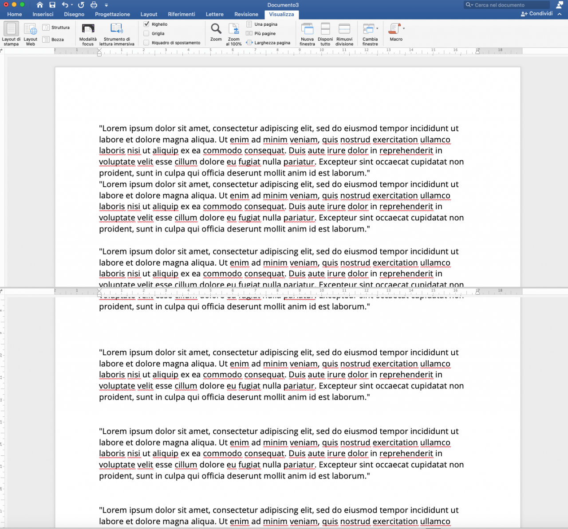The image size is (568, 529).
Task: Open the Home ribbon tab
Action: pyautogui.click(x=15, y=14)
